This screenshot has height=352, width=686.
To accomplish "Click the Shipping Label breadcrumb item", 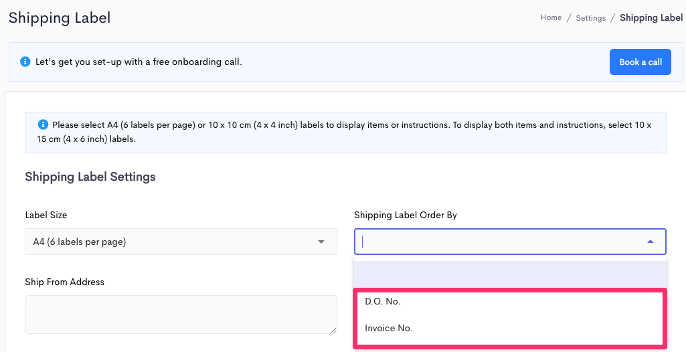I will point(651,18).
